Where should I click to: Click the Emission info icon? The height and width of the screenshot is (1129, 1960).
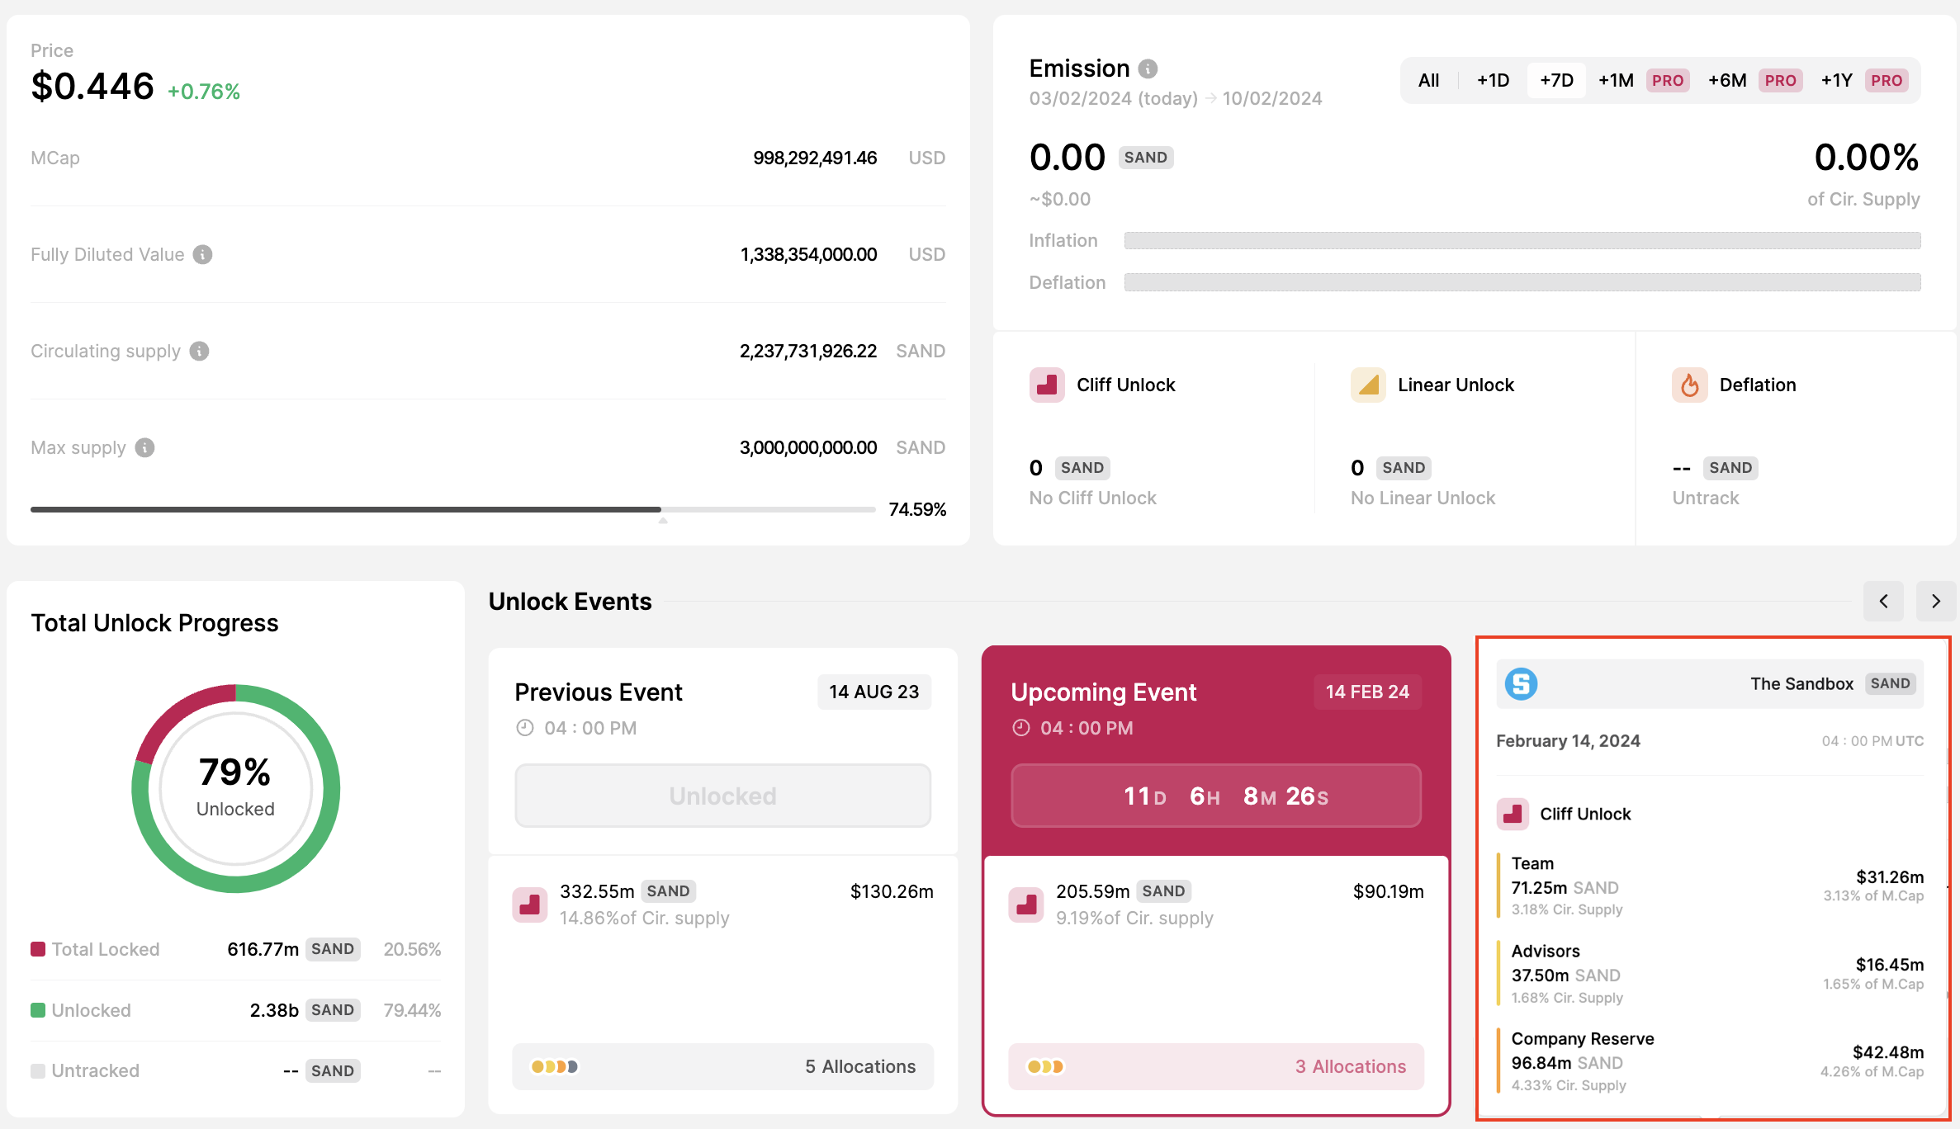(1148, 68)
